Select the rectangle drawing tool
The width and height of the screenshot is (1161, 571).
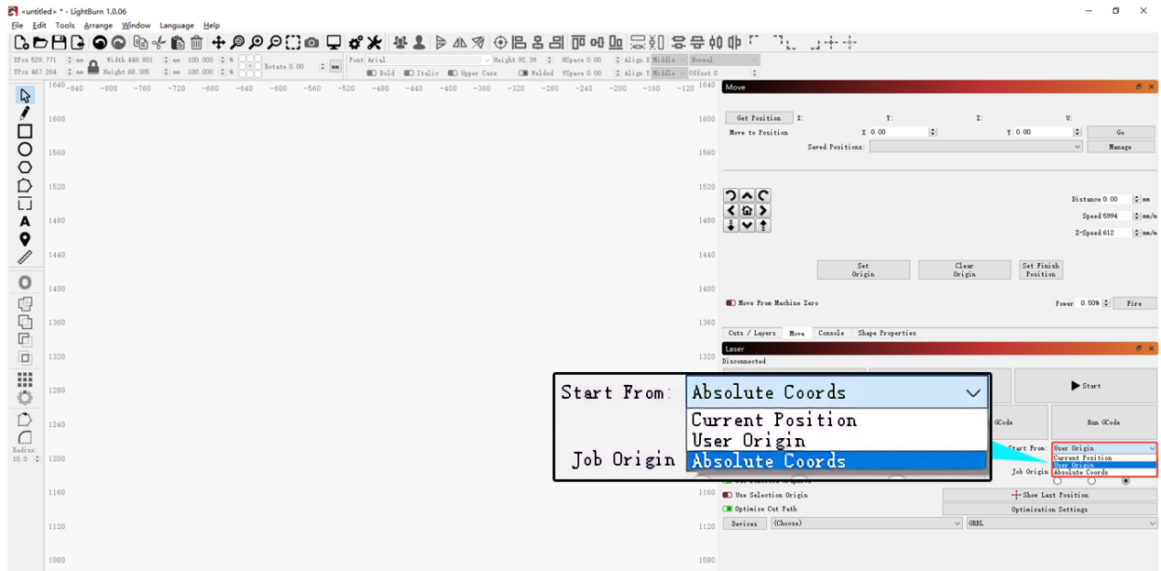pos(25,131)
